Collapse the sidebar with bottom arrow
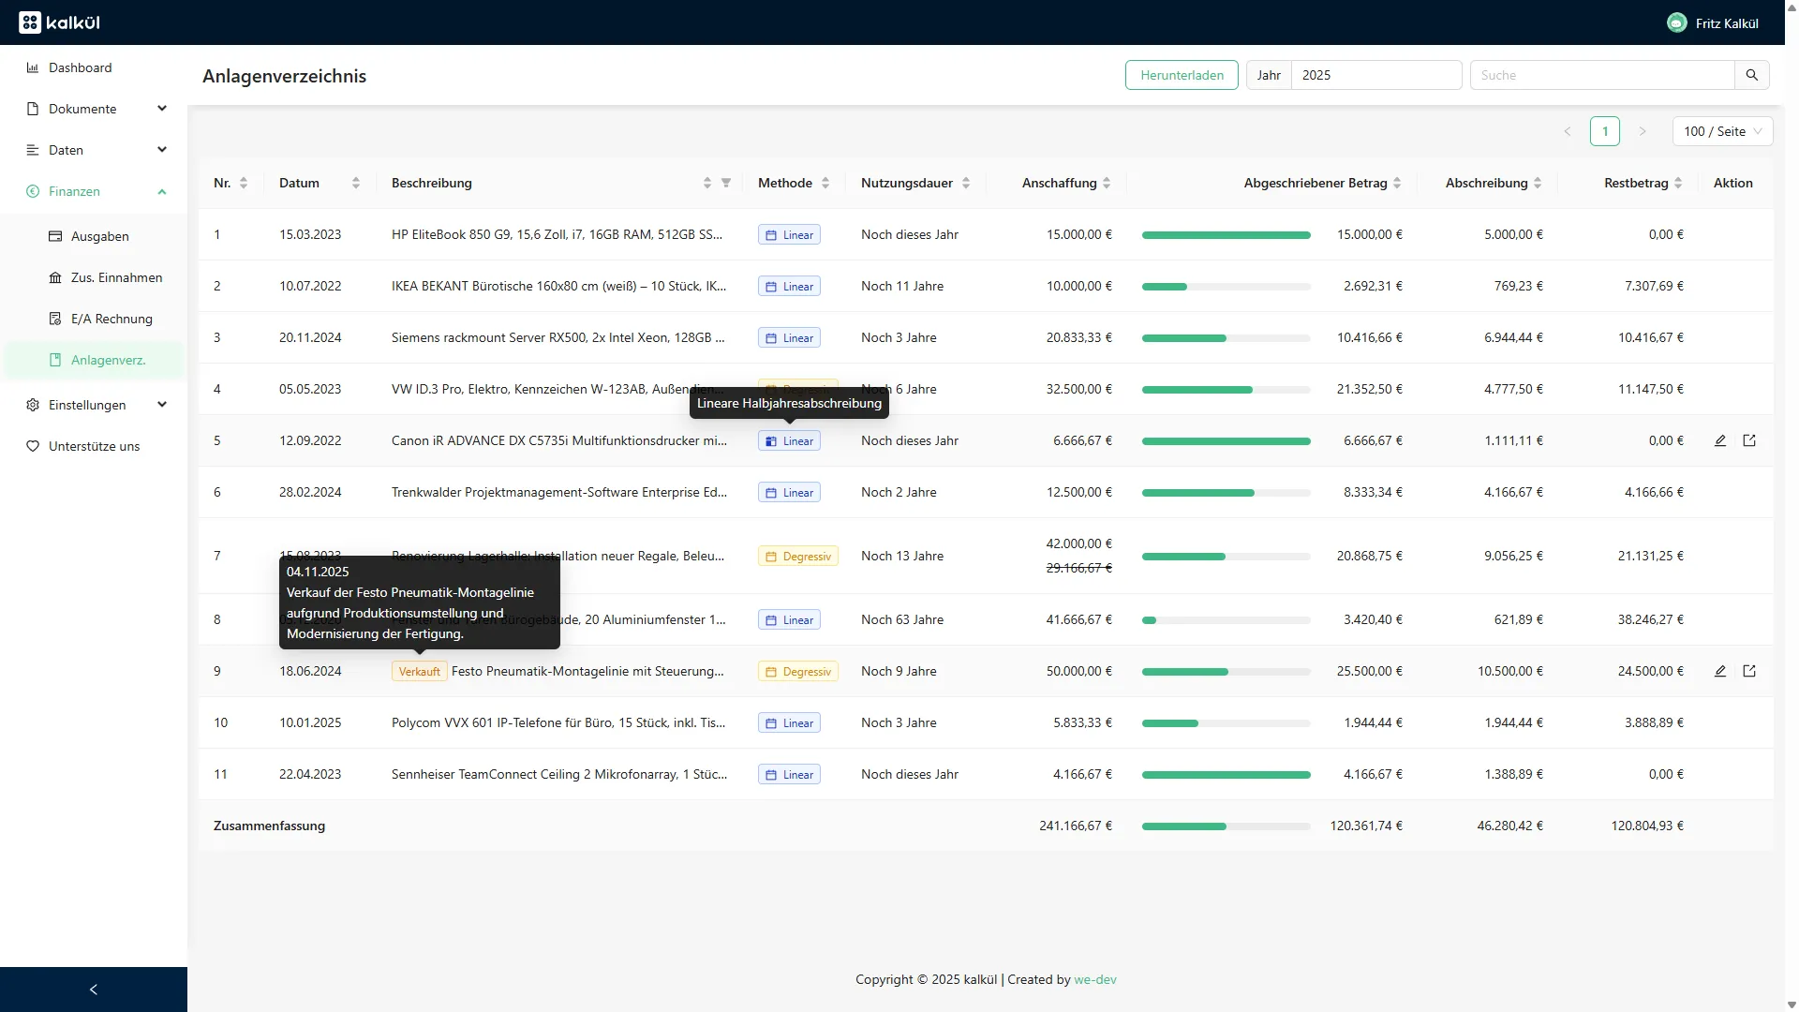The height and width of the screenshot is (1012, 1799). (x=93, y=990)
